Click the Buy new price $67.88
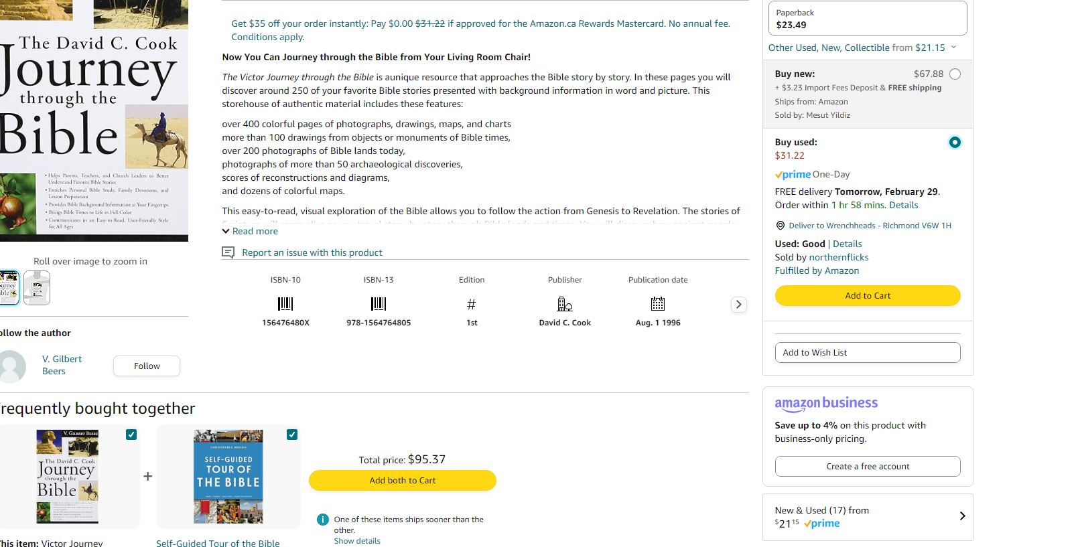Viewport: 1080px width, 547px height. [x=928, y=74]
